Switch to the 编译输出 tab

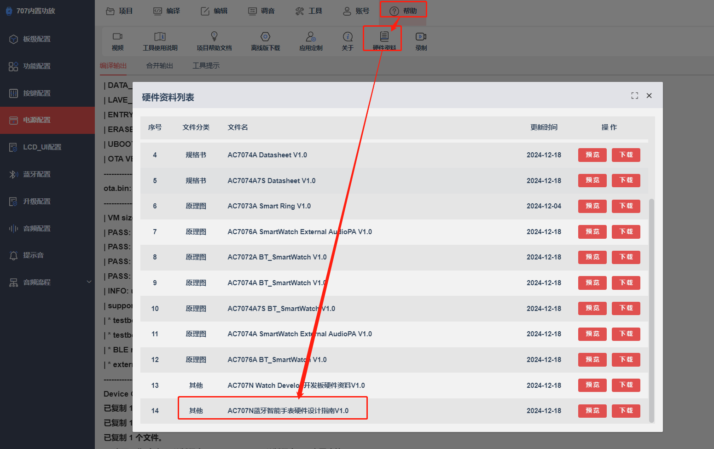click(x=113, y=66)
